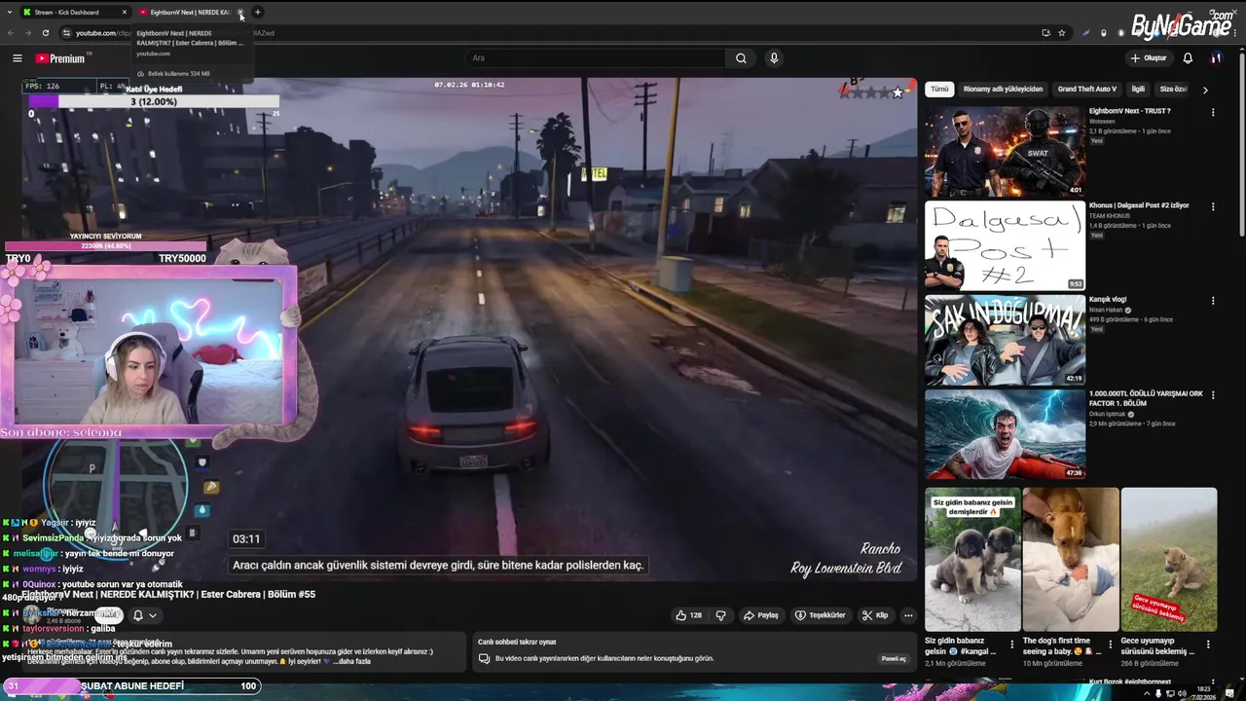Send thanks with the Teşekkürler button
Image resolution: width=1246 pixels, height=701 pixels.
(x=820, y=615)
